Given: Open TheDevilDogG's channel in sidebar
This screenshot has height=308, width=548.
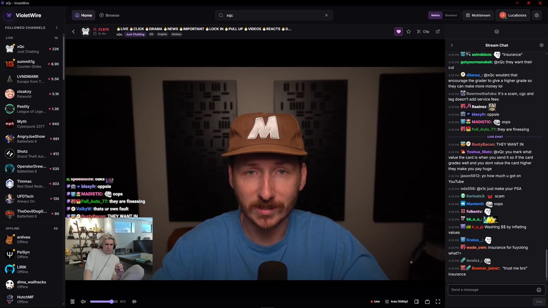Looking at the screenshot, I should pyautogui.click(x=32, y=214).
